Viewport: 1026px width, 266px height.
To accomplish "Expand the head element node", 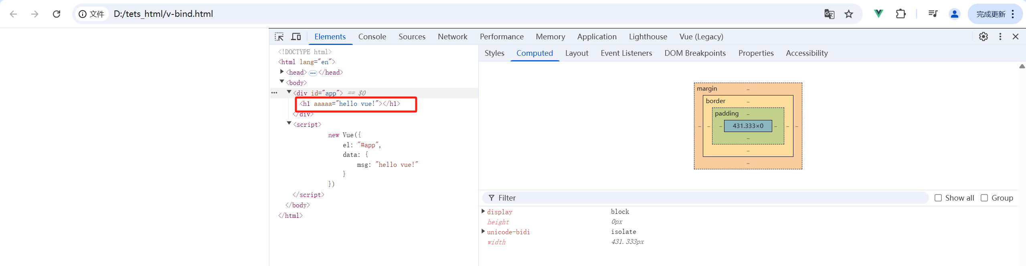I will click(282, 72).
